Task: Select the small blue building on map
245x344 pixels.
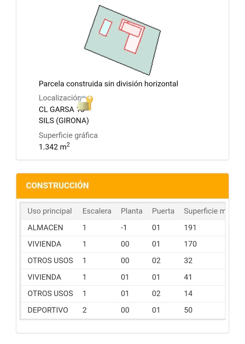Action: click(x=105, y=28)
